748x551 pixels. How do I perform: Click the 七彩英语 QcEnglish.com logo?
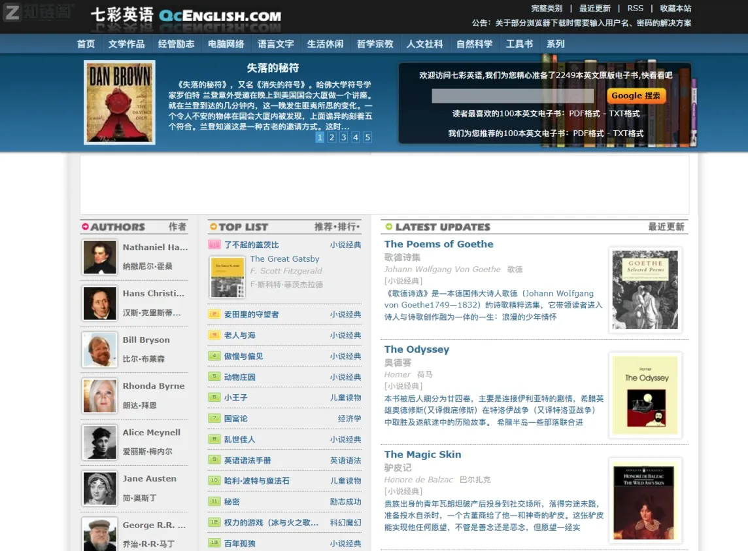coord(186,15)
